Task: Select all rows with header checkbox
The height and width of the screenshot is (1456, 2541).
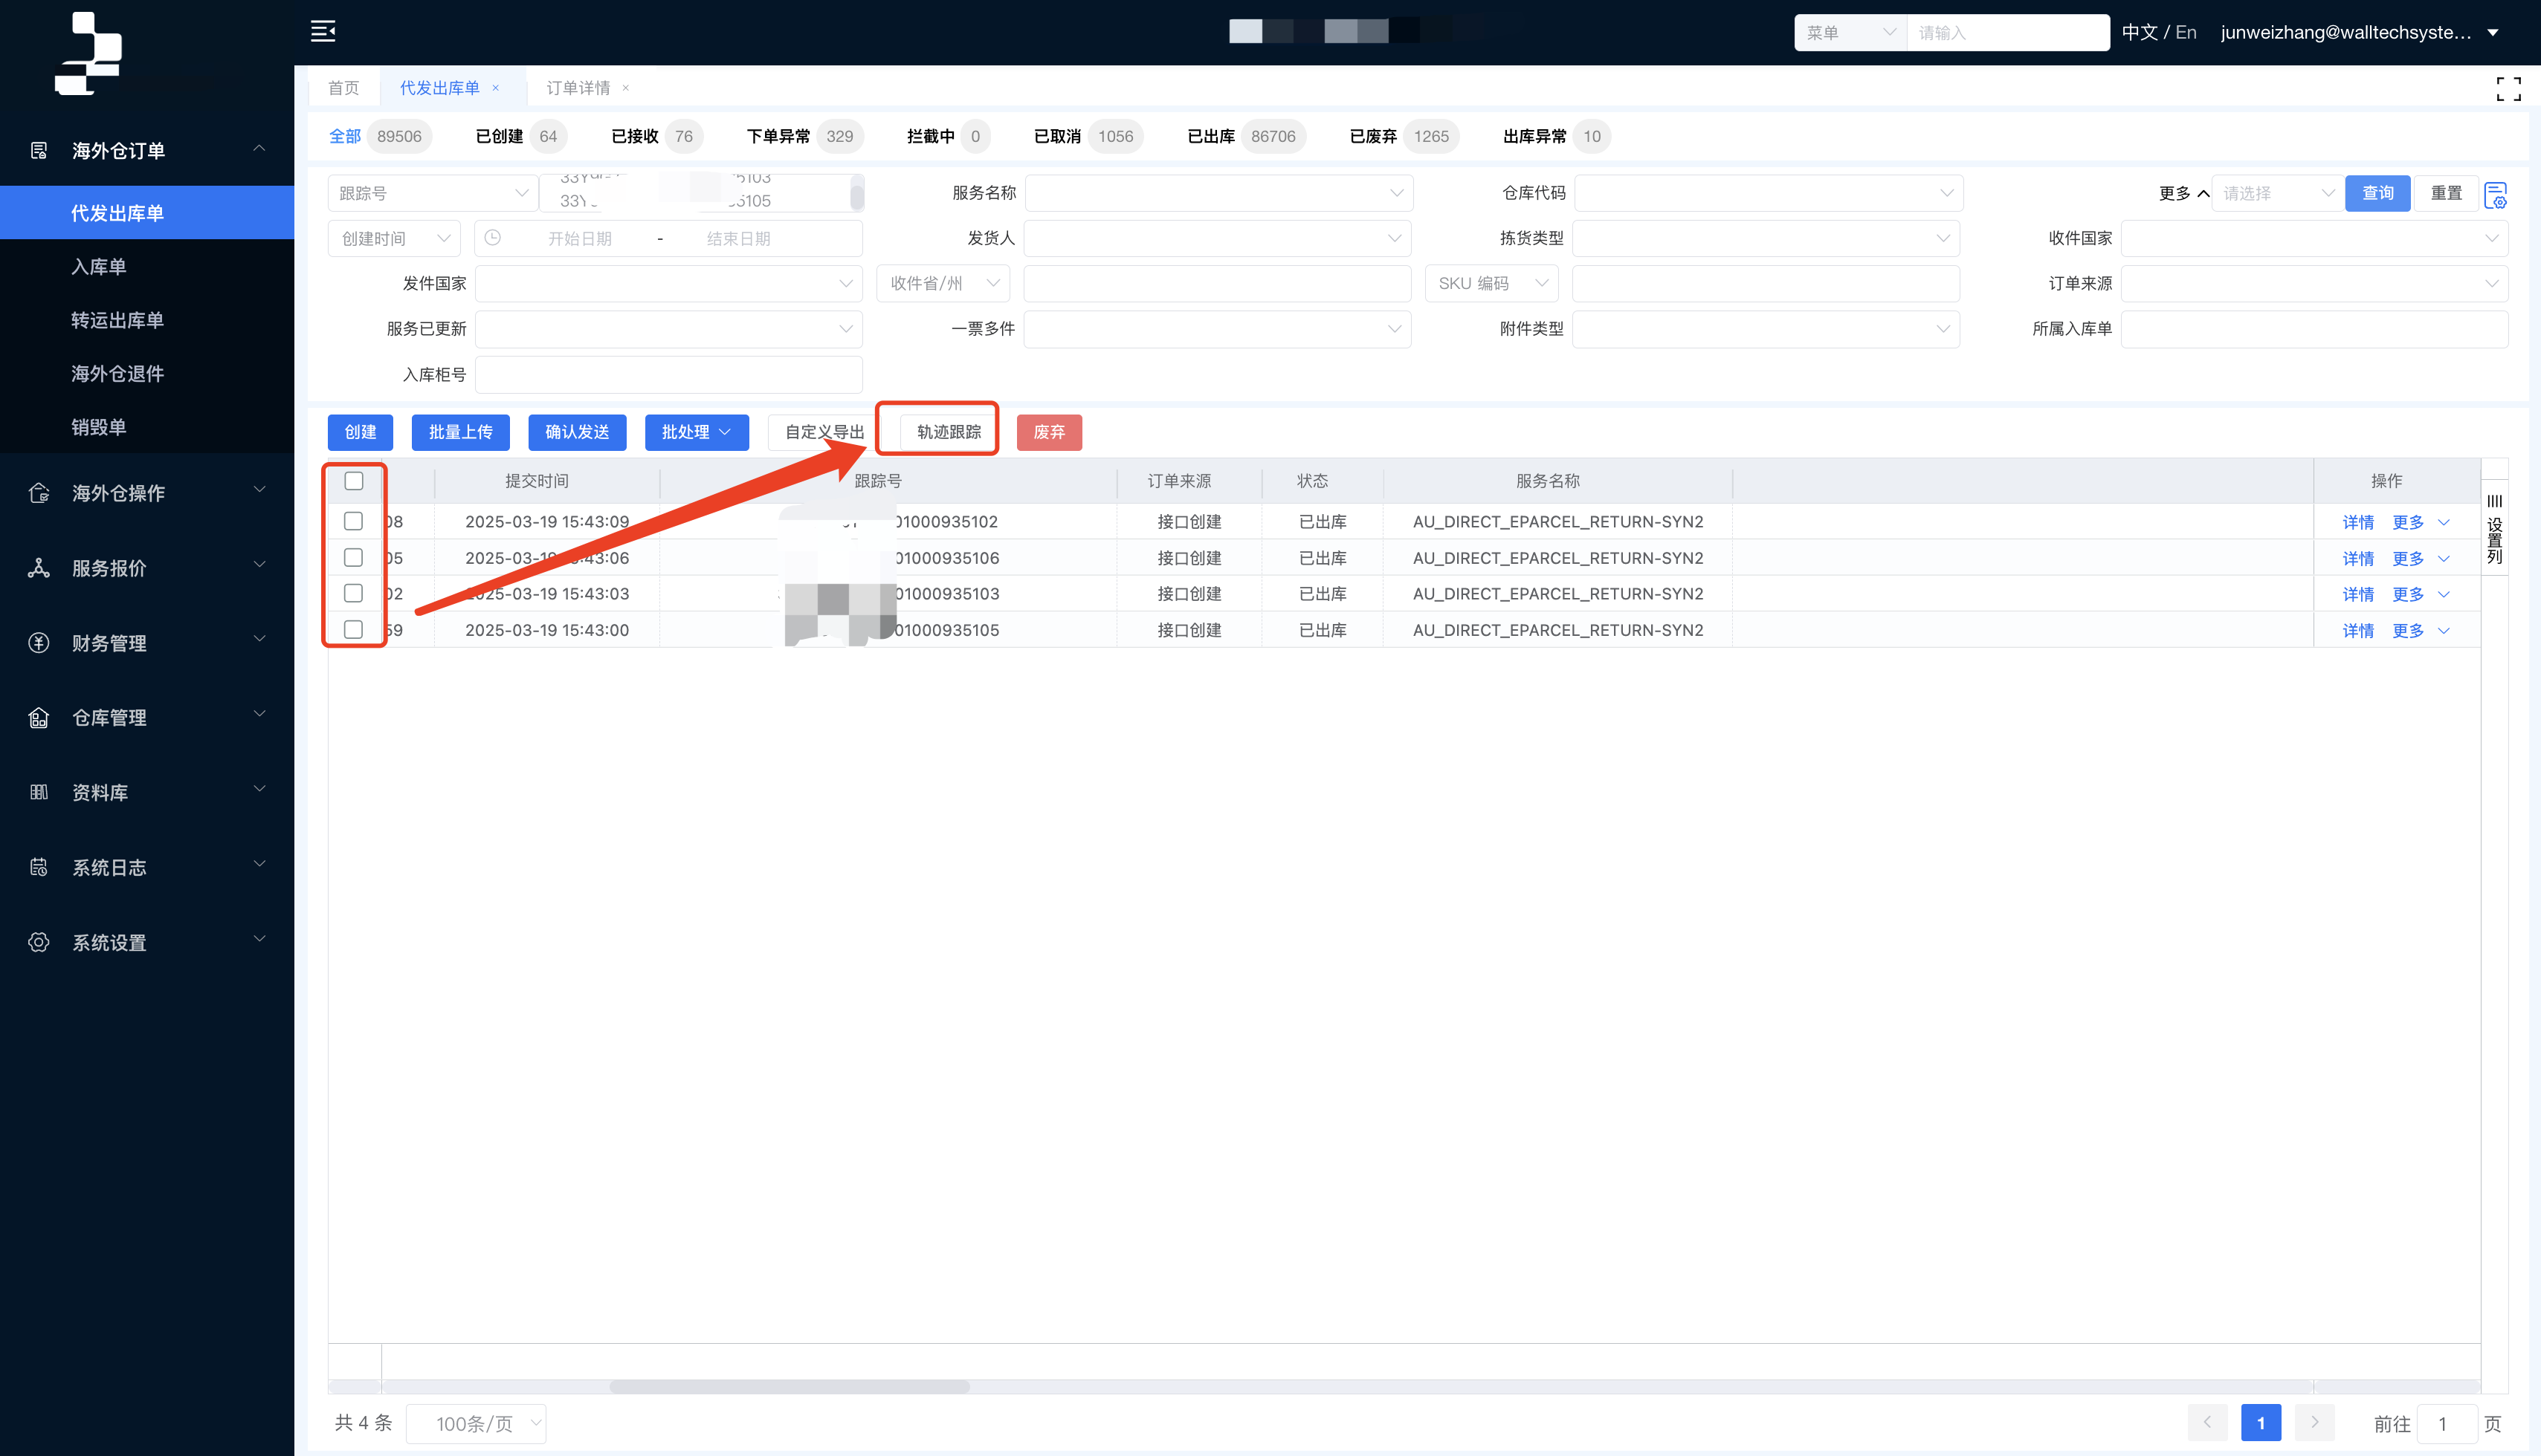Action: [x=353, y=481]
